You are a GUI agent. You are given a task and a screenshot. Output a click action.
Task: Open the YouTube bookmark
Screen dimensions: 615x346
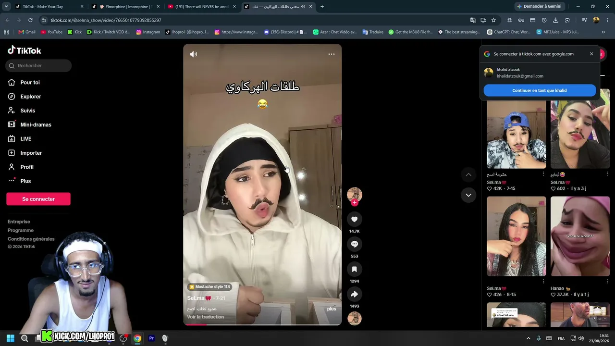[51, 32]
